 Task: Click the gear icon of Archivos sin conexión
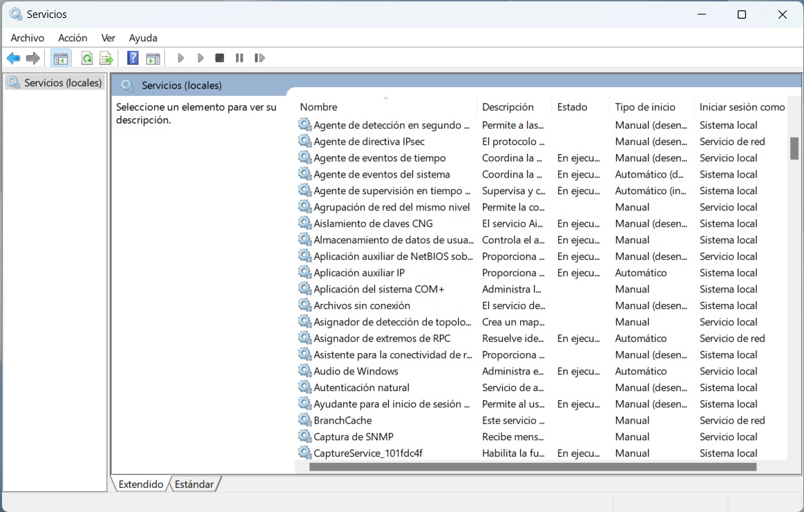[x=305, y=305]
